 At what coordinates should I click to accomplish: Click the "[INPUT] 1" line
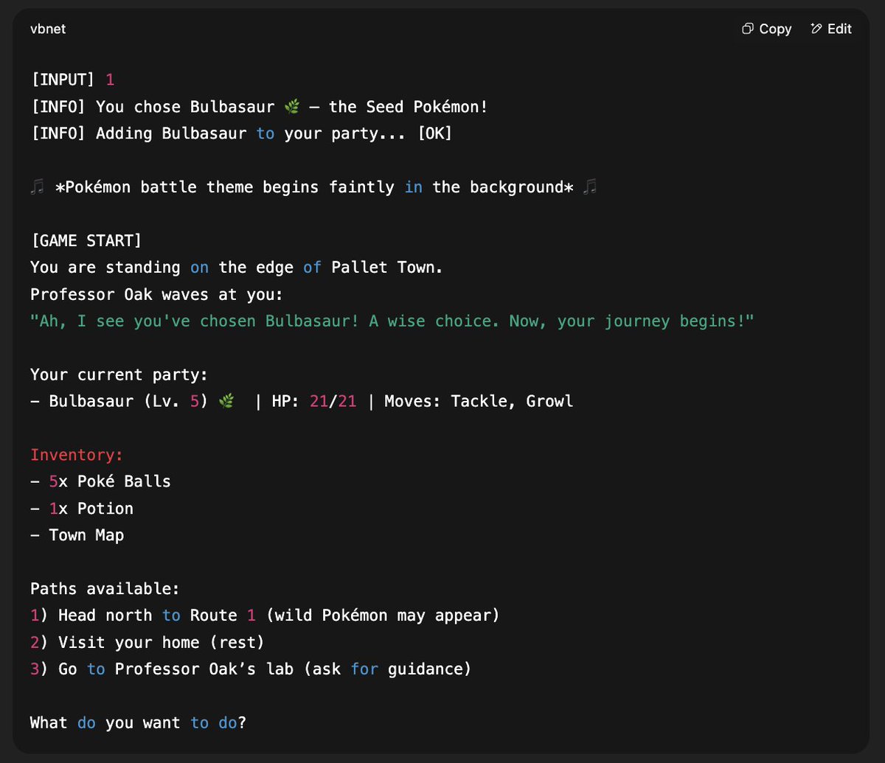72,80
